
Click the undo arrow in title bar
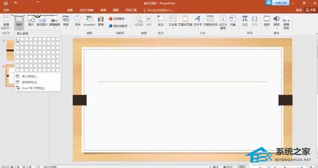coord(16,3)
